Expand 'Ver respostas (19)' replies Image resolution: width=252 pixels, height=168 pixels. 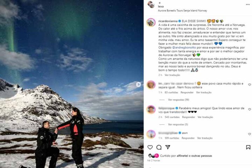pyautogui.click(x=178, y=100)
